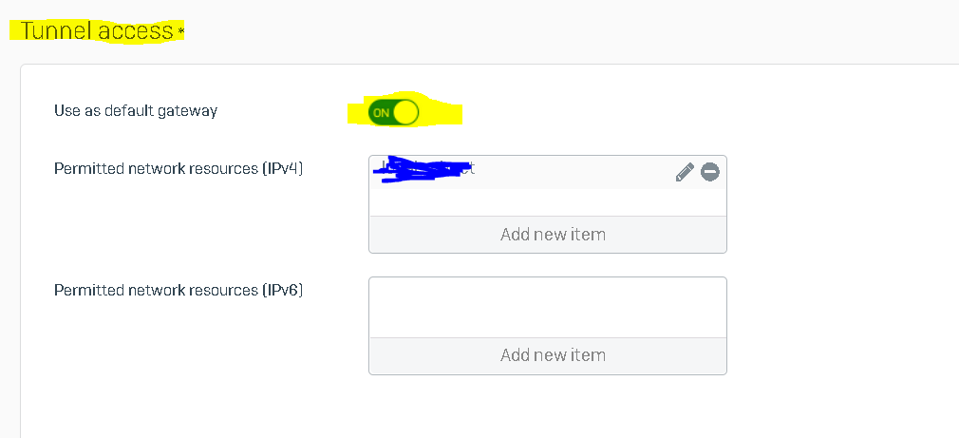Click the blue scribble covering the IPv4 entry
Image resolution: width=959 pixels, height=438 pixels.
pos(422,169)
